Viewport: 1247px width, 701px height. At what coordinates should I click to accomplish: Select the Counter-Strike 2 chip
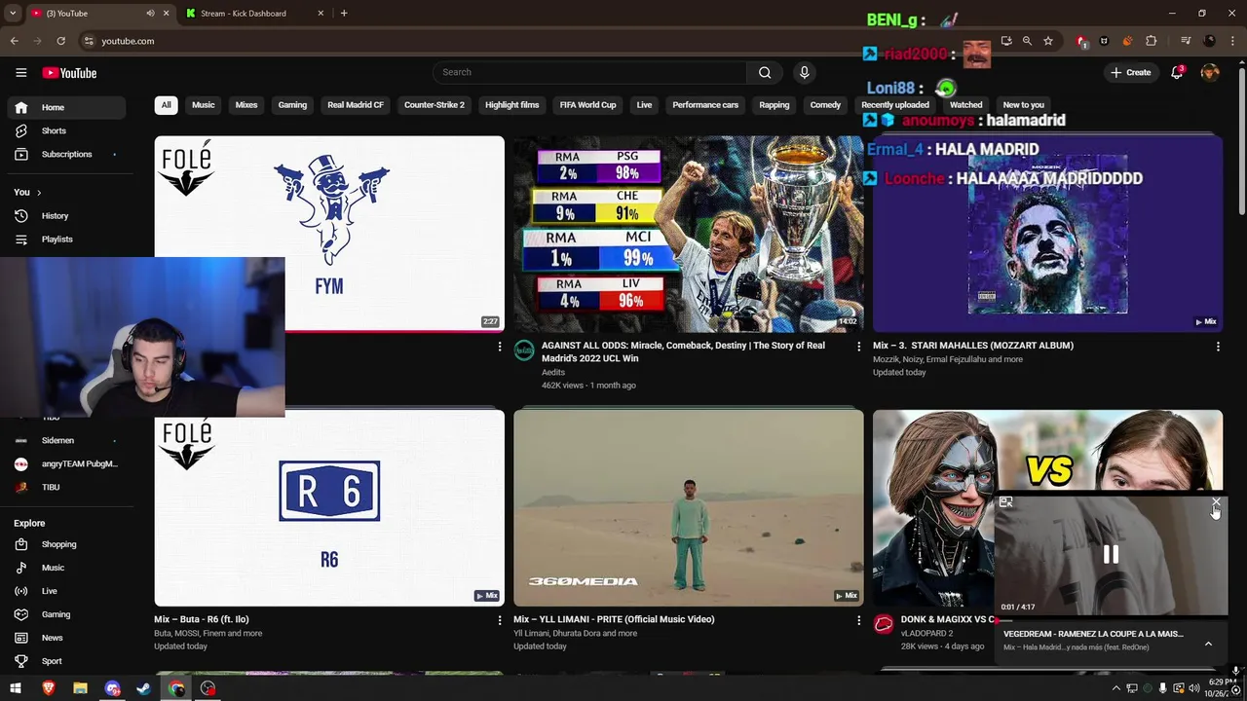coord(435,105)
